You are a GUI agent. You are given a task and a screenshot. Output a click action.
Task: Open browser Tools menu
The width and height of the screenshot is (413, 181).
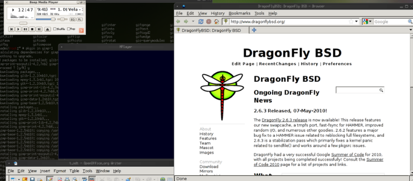[259, 13]
